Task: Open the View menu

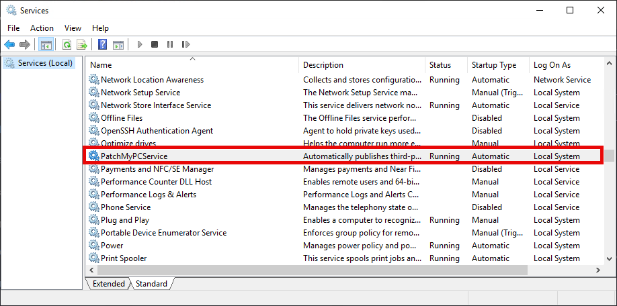Action: click(73, 28)
